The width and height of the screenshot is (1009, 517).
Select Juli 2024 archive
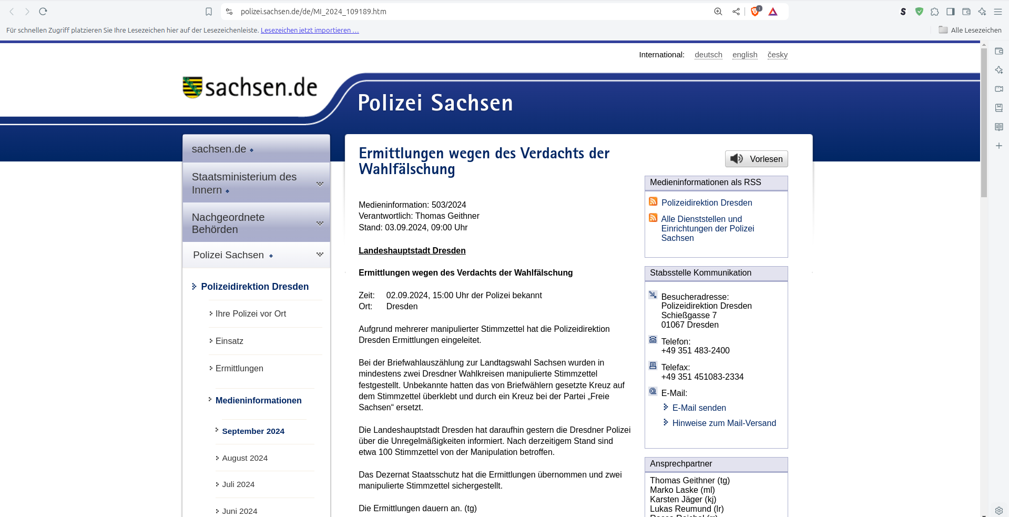238,484
